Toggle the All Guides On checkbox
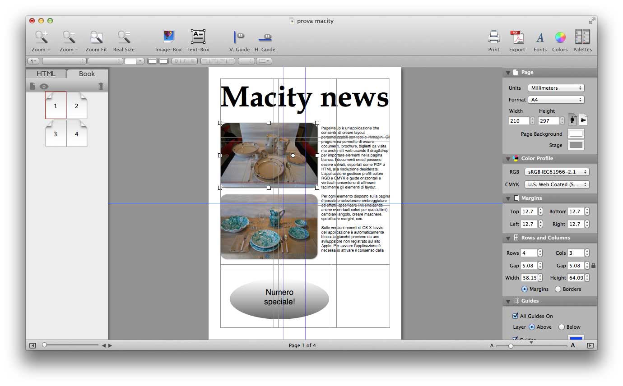 pos(516,316)
